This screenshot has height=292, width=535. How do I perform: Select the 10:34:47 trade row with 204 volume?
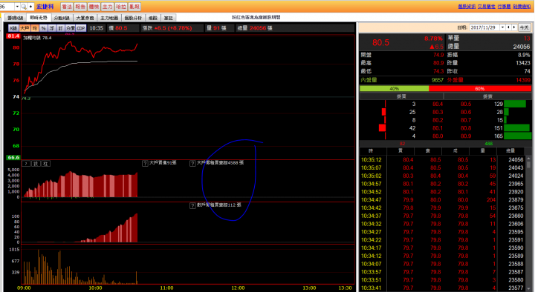(442, 200)
